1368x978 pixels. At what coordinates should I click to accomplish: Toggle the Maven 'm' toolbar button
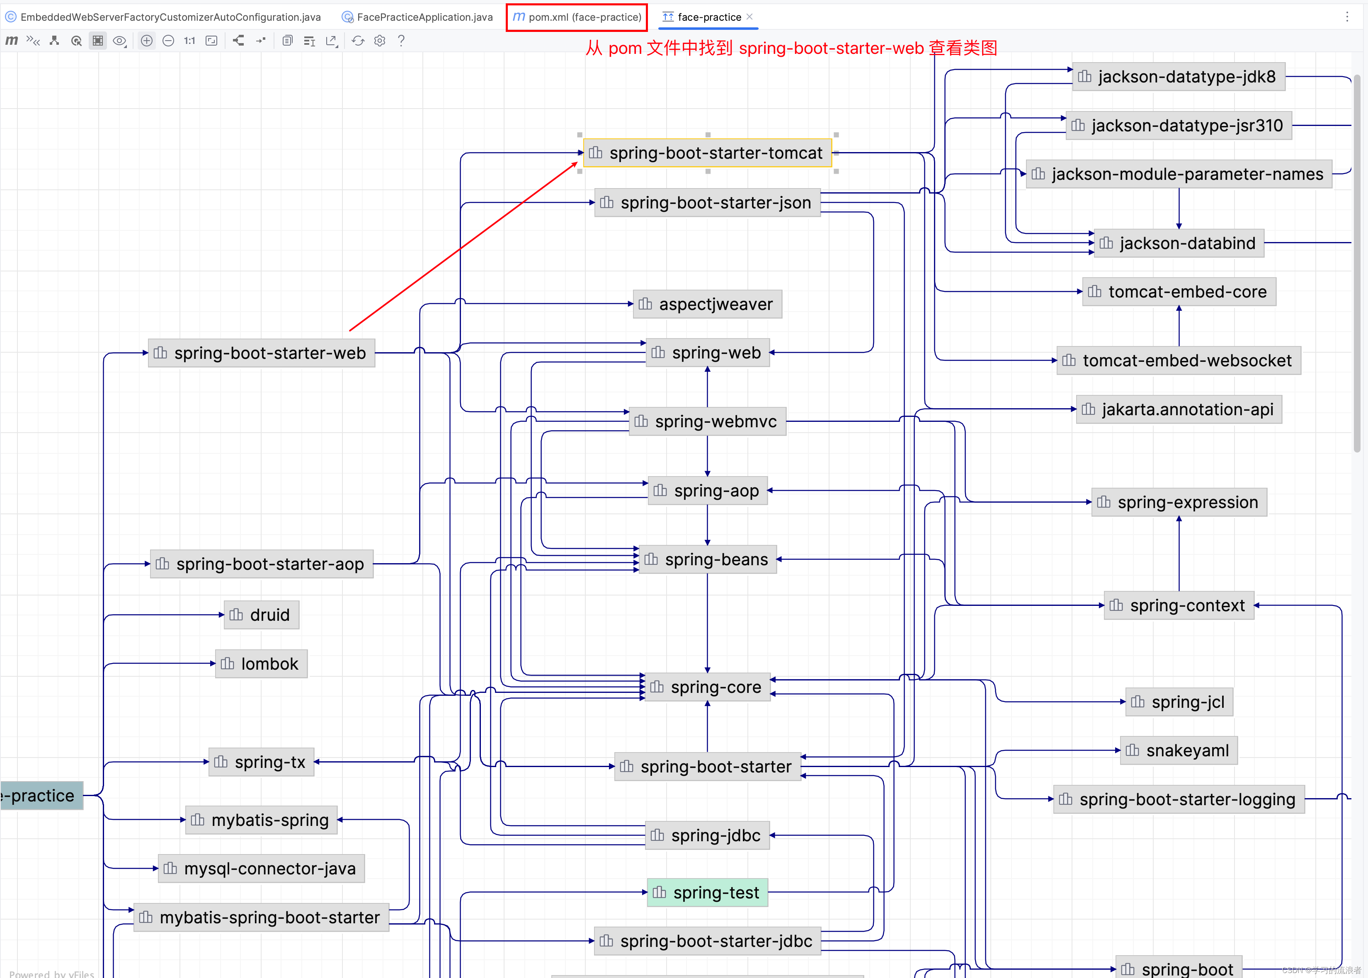click(x=12, y=41)
